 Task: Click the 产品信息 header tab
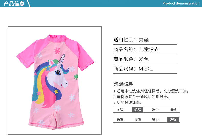coord(14,4)
